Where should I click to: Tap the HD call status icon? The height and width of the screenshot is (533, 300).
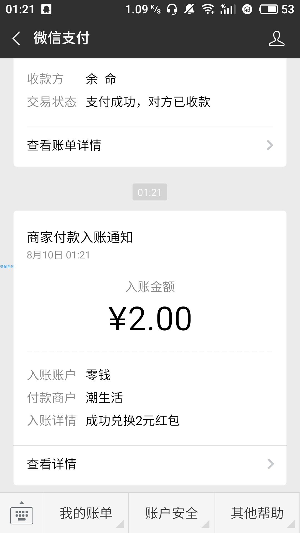tap(247, 10)
